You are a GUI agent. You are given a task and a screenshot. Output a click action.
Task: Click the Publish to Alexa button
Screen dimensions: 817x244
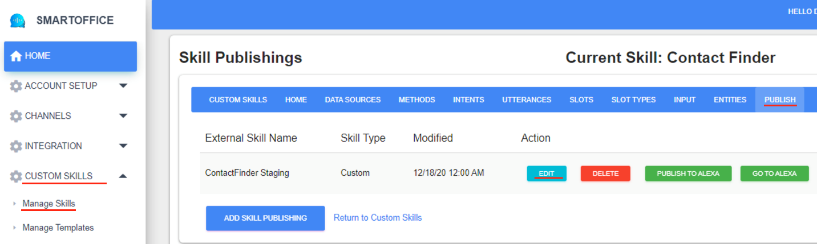pos(688,173)
